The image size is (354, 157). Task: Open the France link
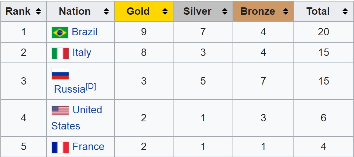[89, 147]
